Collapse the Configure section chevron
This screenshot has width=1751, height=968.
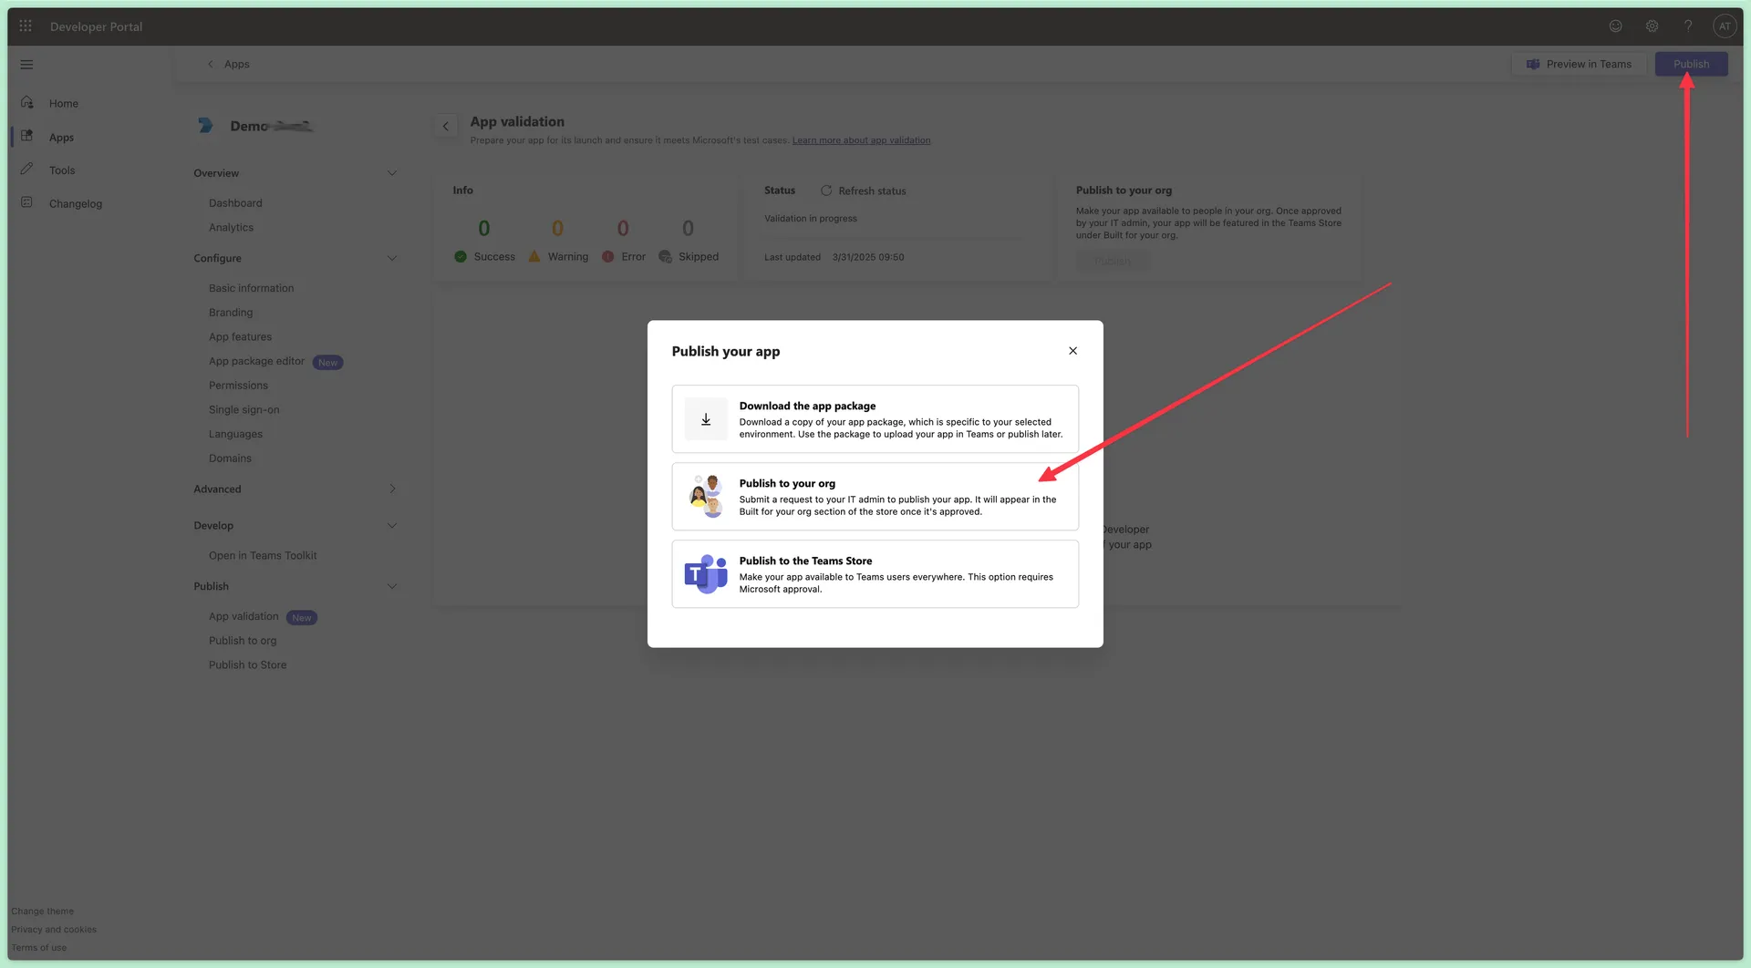tap(392, 258)
